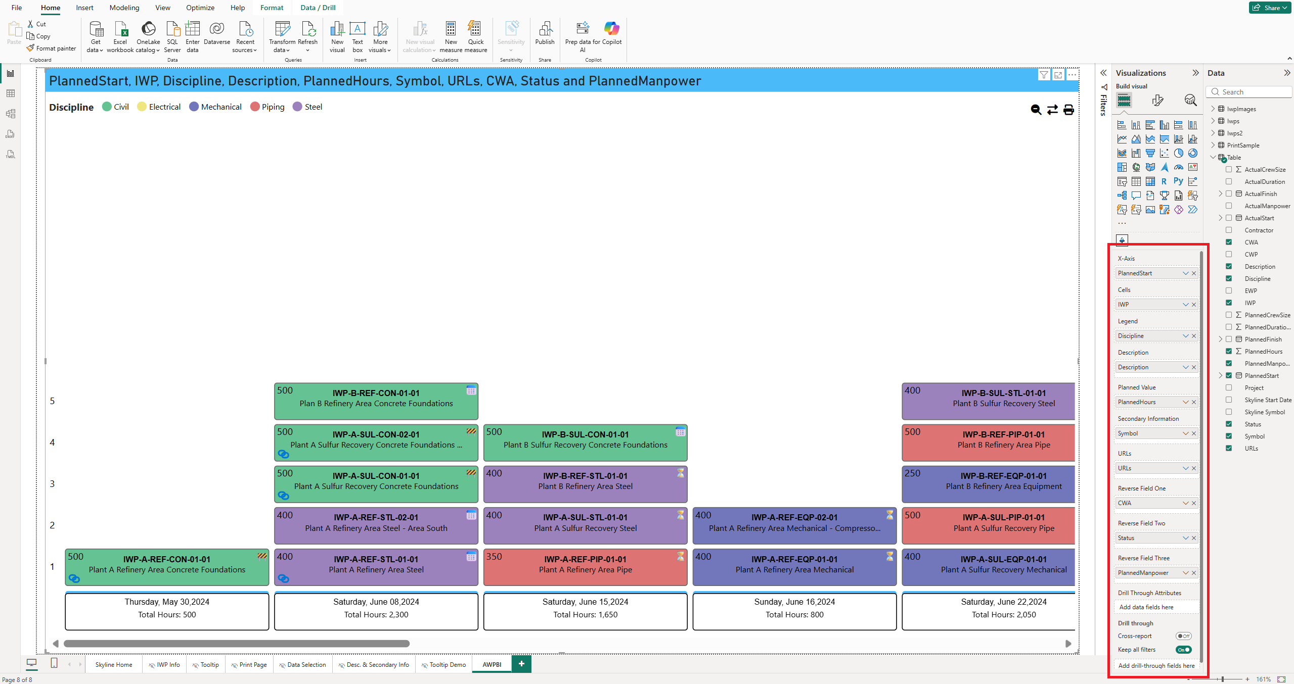Collapse the Table node
The height and width of the screenshot is (684, 1294).
coord(1213,157)
